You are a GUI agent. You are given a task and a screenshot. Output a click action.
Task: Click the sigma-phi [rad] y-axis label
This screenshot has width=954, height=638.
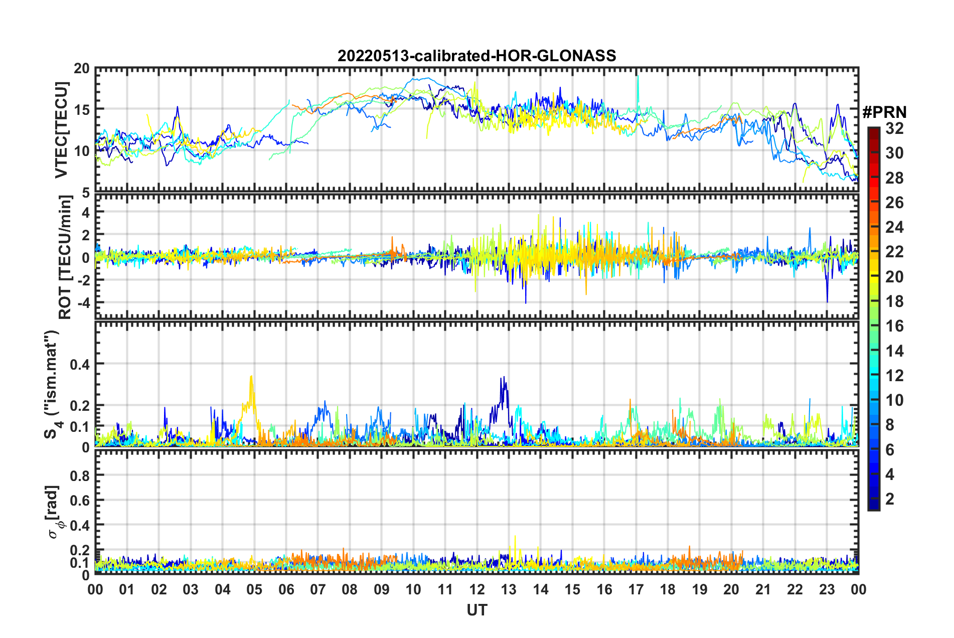(54, 512)
